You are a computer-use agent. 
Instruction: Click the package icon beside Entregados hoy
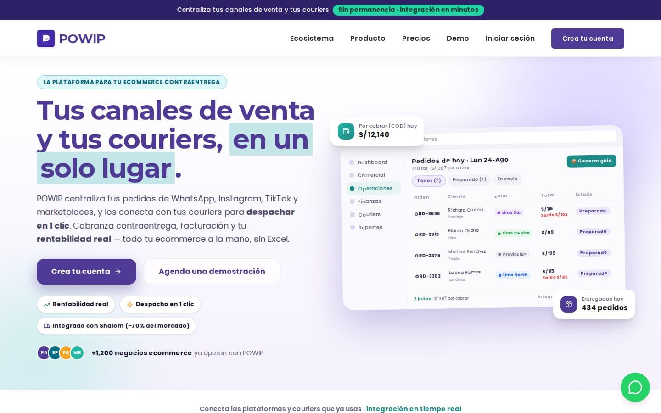click(x=569, y=304)
